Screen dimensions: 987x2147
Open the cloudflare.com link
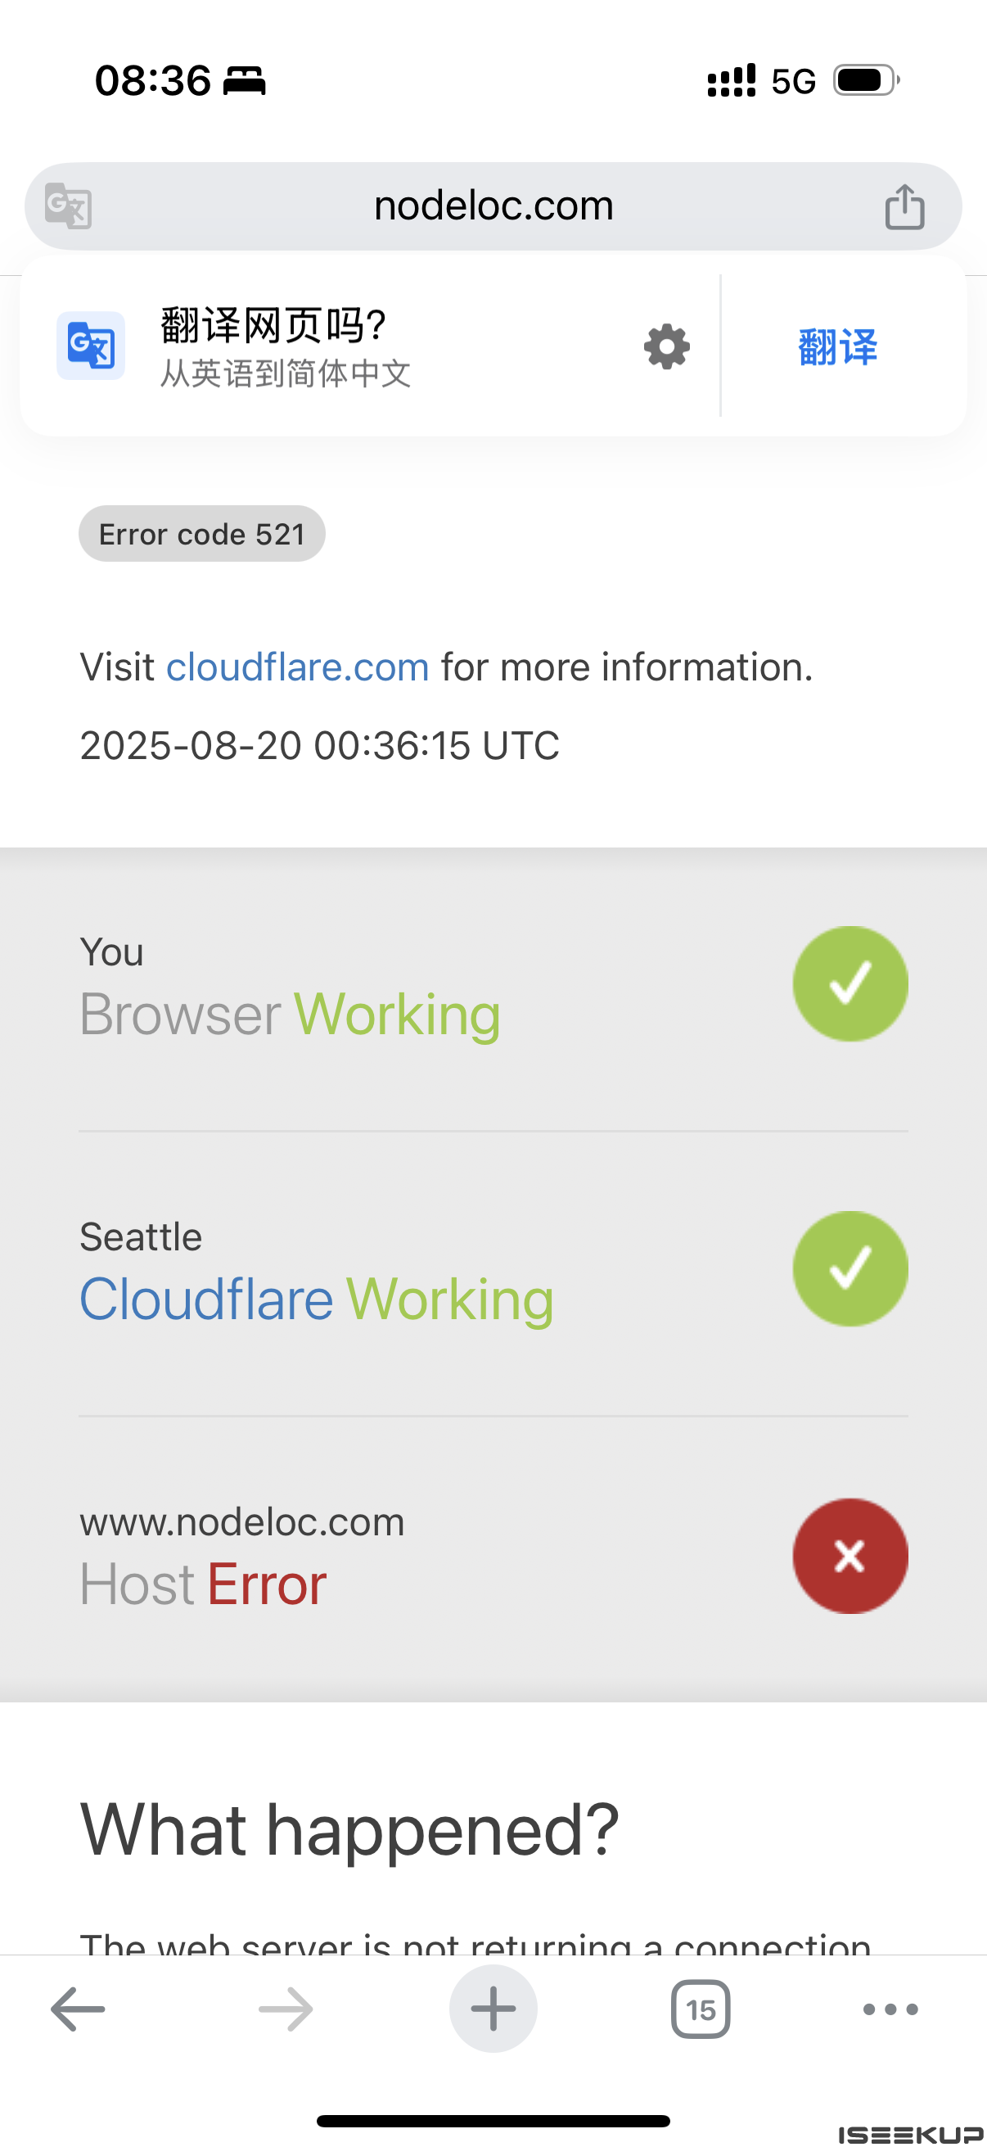tap(297, 667)
